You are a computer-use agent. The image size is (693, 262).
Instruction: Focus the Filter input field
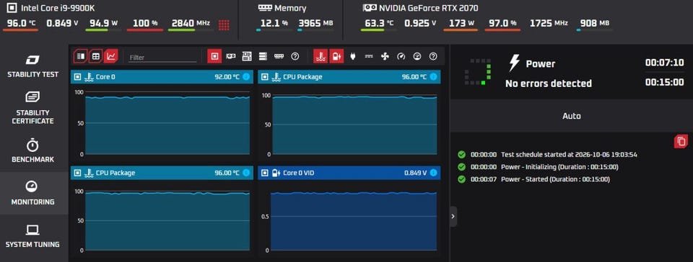162,58
